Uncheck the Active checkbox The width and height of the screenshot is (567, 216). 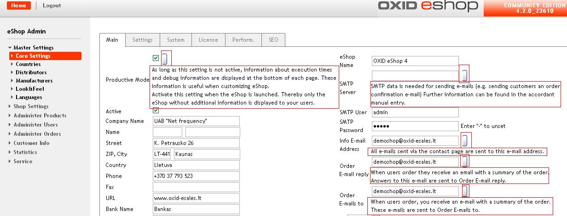point(156,111)
